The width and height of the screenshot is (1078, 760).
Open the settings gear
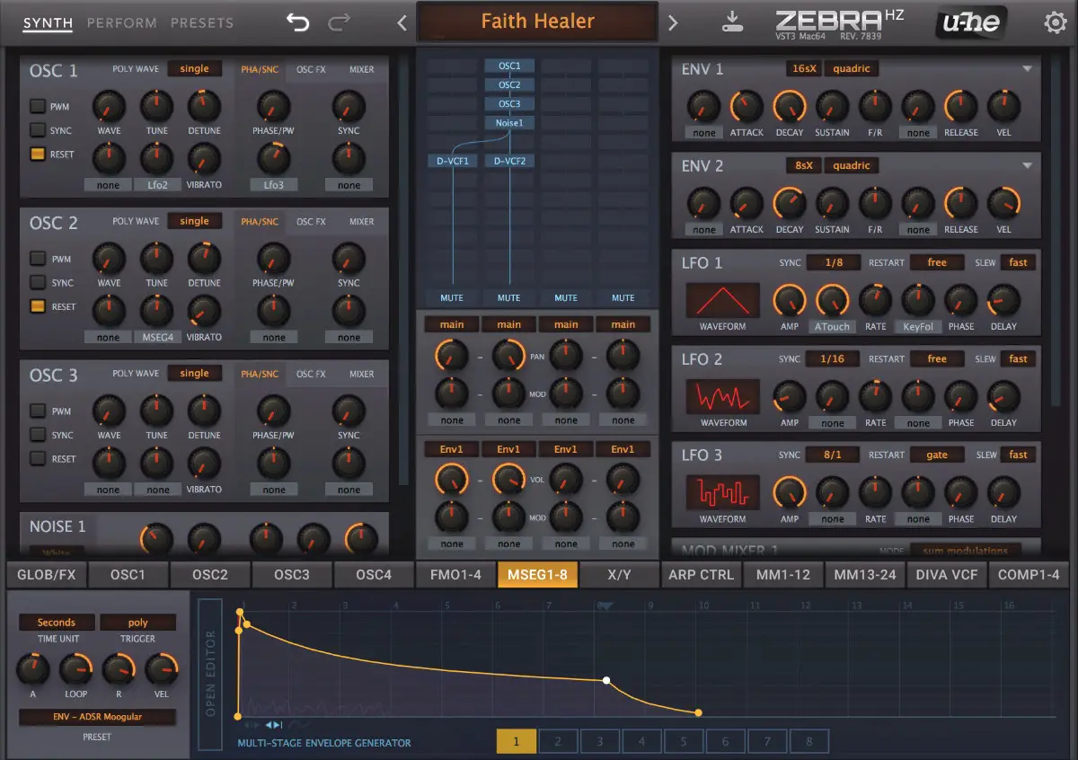[x=1056, y=21]
